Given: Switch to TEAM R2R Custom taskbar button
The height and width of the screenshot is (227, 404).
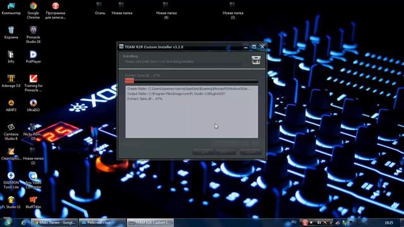Looking at the screenshot, I should click(x=150, y=223).
